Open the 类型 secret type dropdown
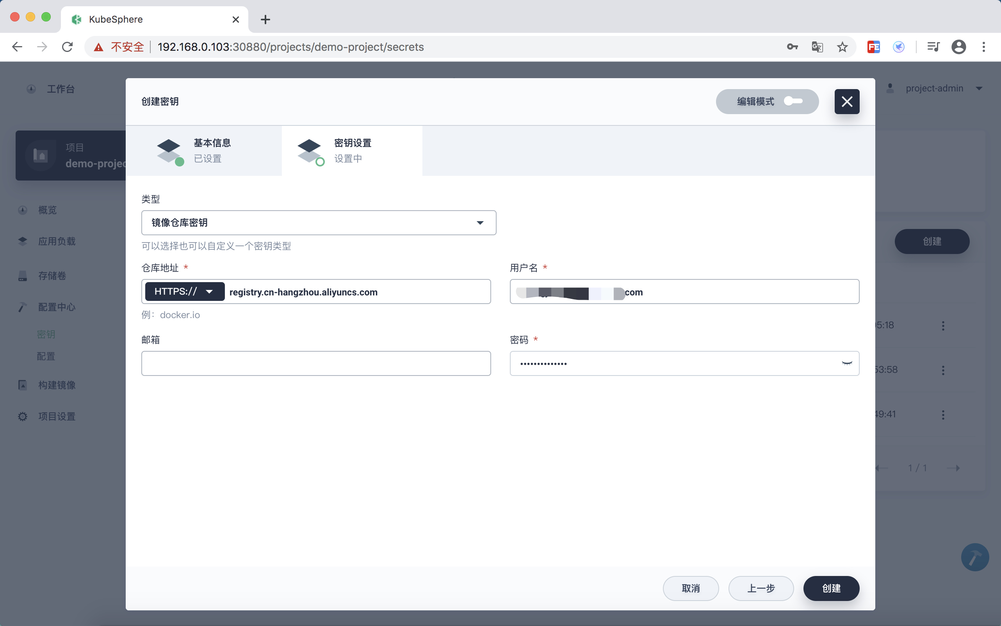1001x626 pixels. coord(319,223)
